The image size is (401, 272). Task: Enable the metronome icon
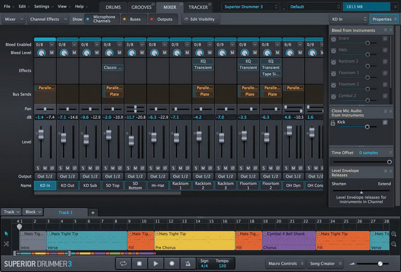pyautogui.click(x=188, y=263)
